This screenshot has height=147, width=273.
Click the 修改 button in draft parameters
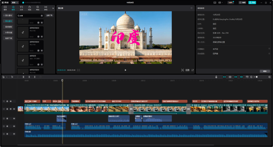point(265,71)
